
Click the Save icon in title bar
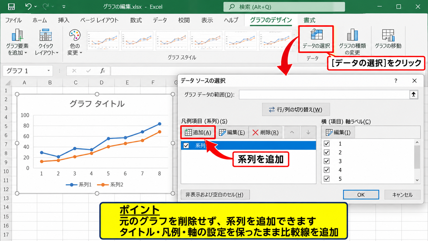[x=11, y=7]
